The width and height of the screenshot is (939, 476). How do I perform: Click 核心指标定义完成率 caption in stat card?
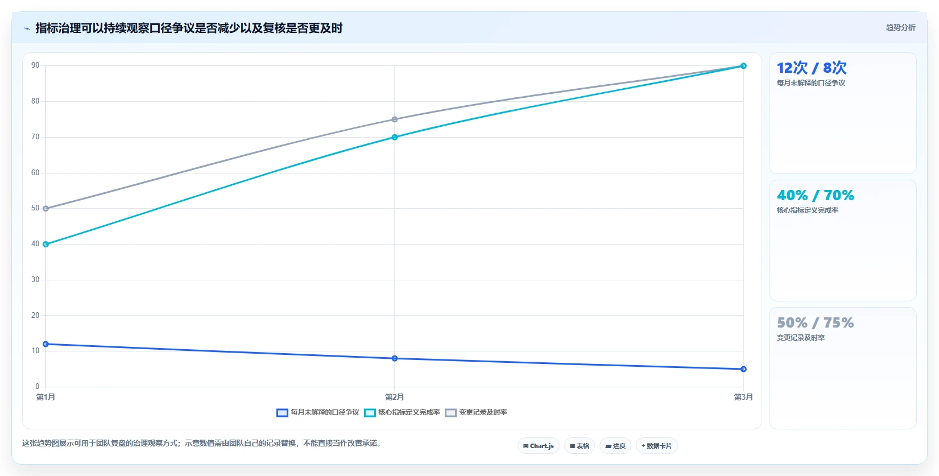tap(808, 210)
